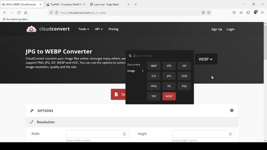Open a new browser tab

pos(136,5)
